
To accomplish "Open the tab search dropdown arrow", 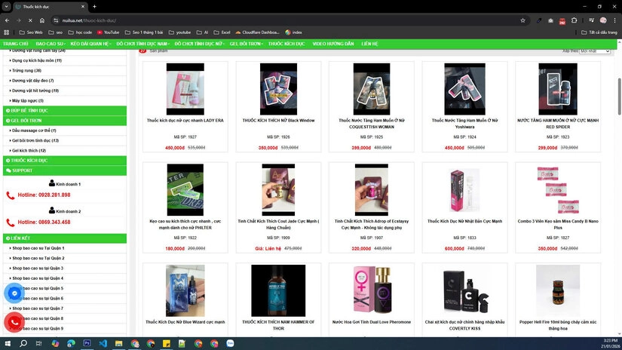I will [x=6, y=6].
